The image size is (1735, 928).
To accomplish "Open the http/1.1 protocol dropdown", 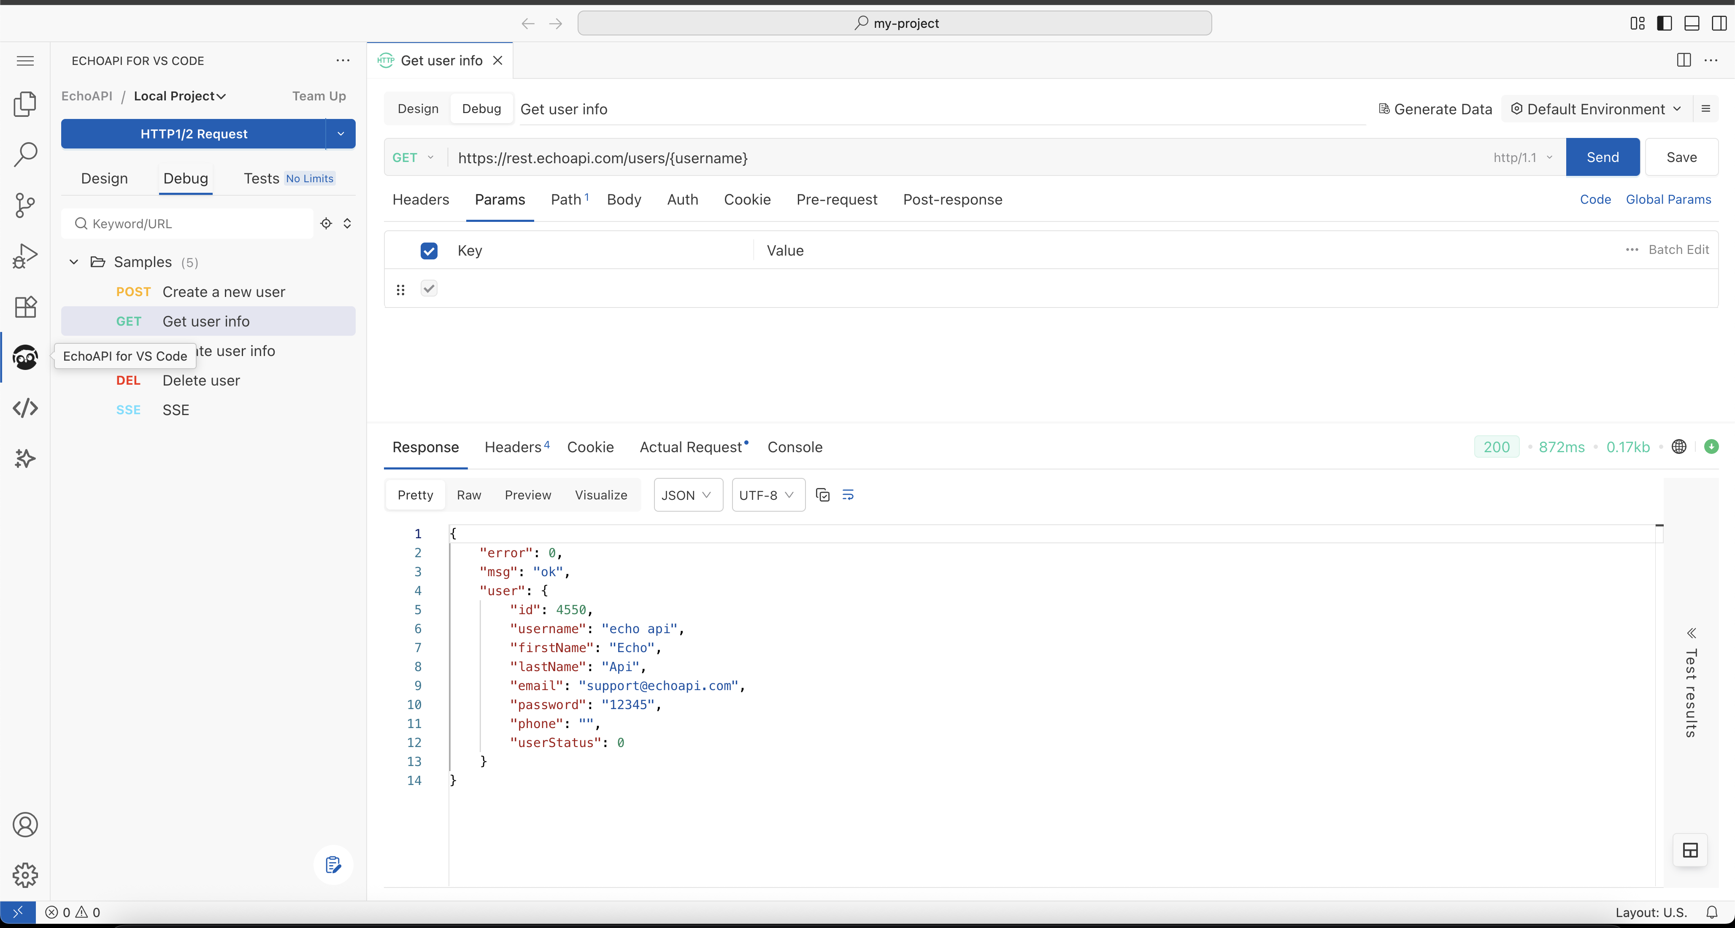I will click(x=1524, y=158).
